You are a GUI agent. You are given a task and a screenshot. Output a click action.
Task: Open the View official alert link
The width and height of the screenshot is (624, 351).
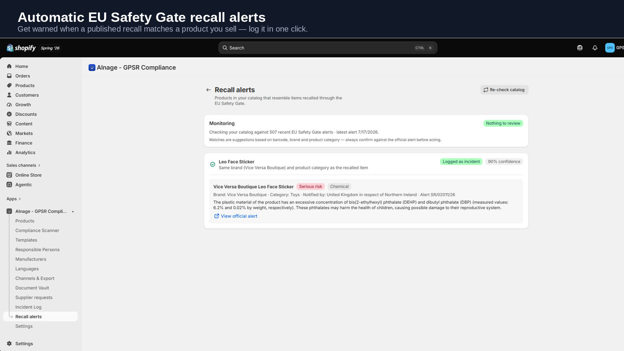236,216
